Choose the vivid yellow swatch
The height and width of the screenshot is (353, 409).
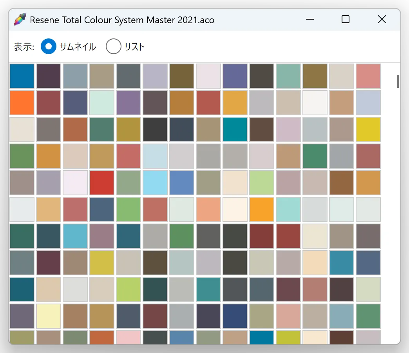coord(368,129)
